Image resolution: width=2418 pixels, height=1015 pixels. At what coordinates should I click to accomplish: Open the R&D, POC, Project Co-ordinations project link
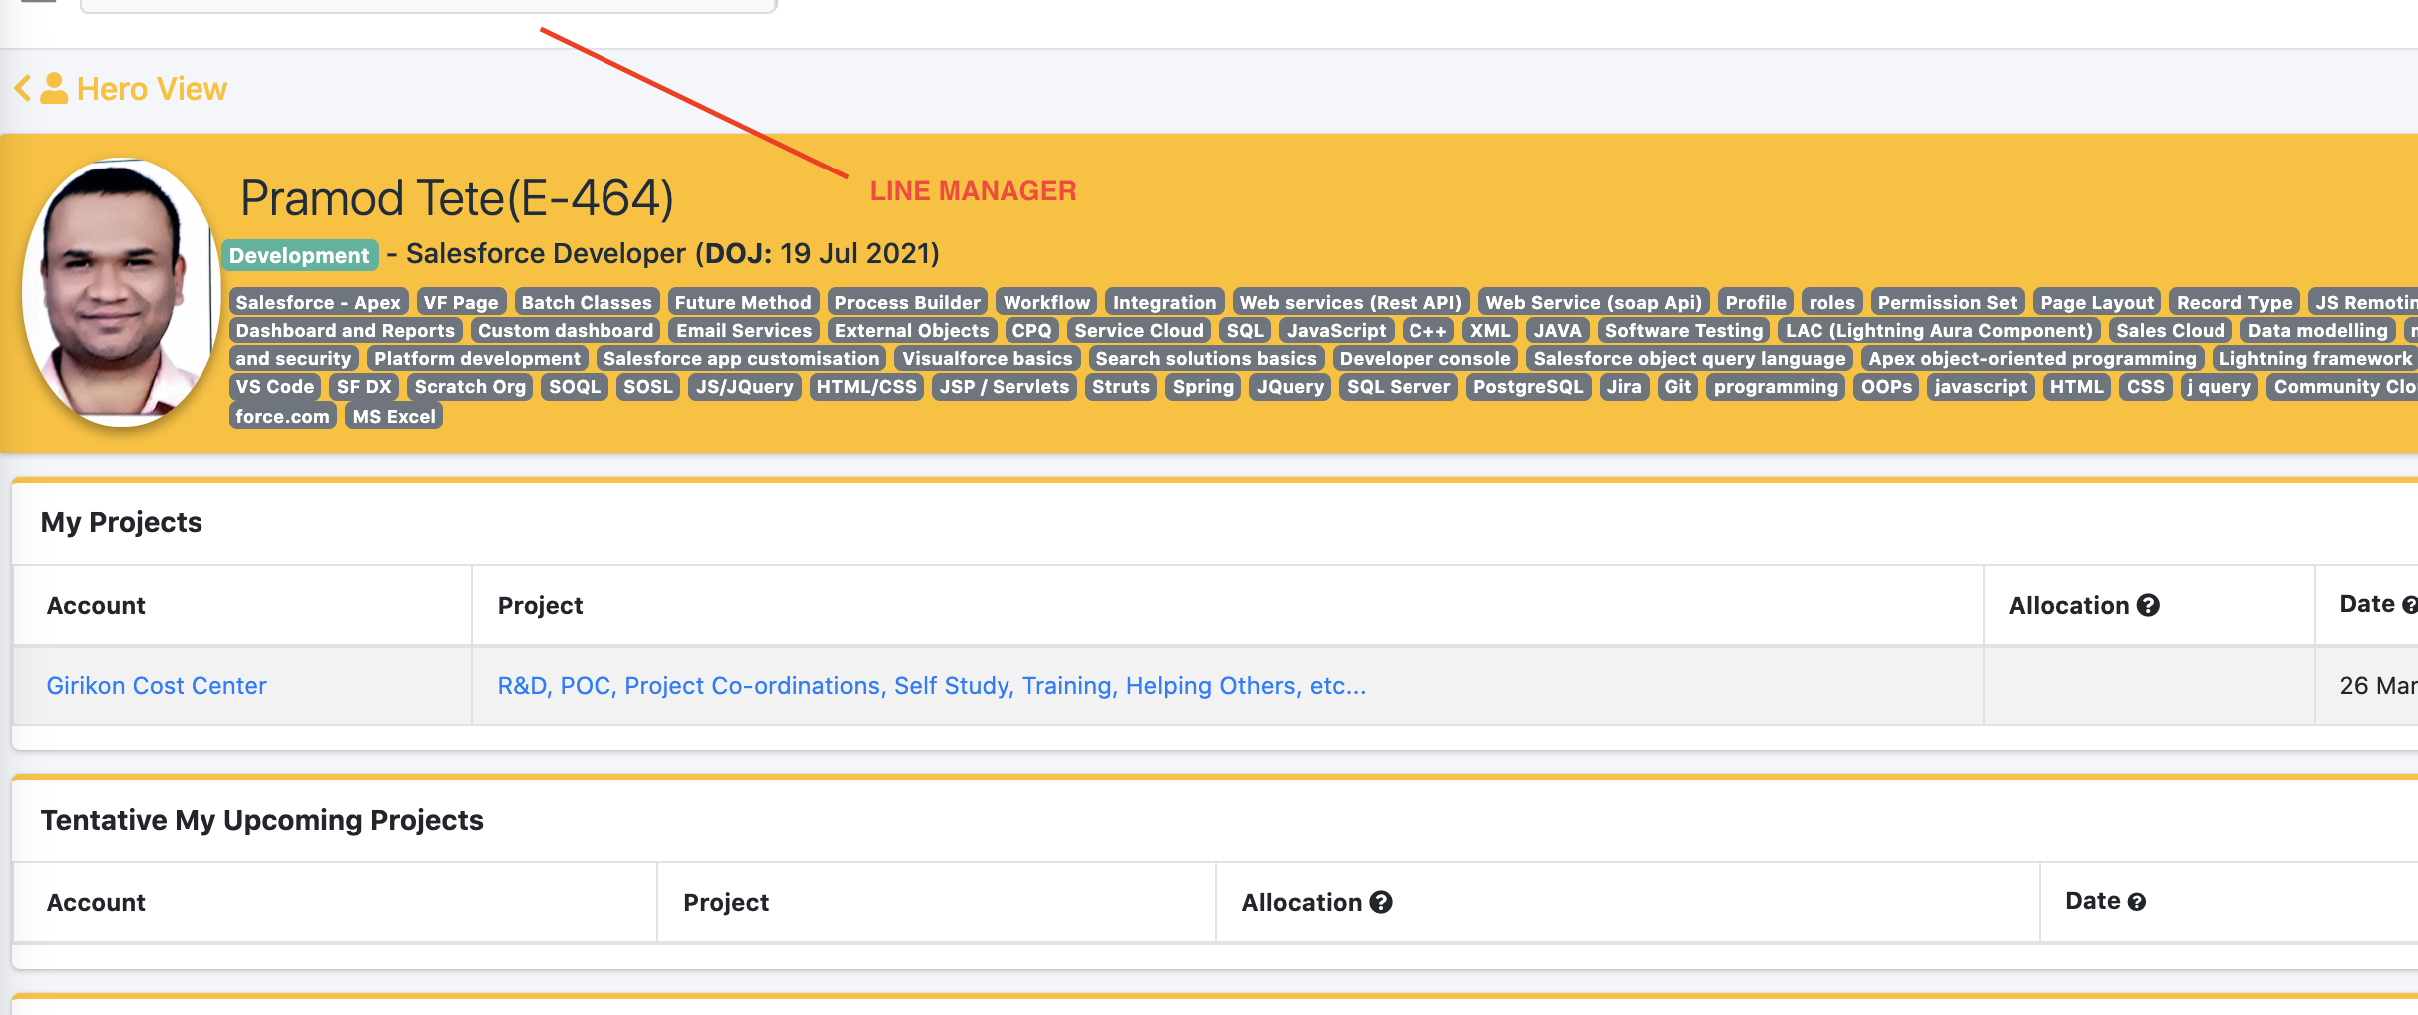[932, 686]
